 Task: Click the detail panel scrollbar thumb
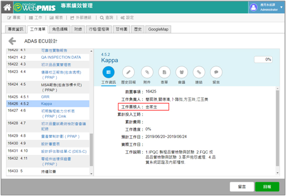click(x=277, y=128)
